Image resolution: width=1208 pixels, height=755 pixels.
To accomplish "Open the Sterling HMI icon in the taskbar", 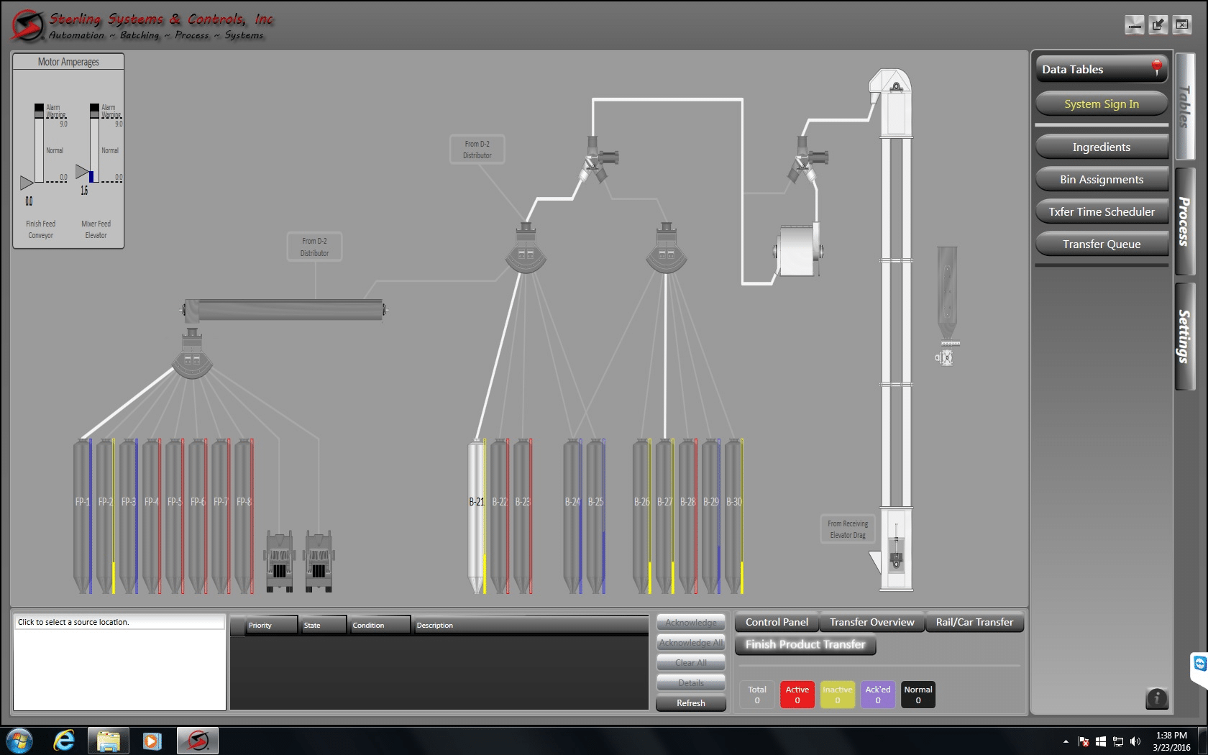I will [196, 740].
